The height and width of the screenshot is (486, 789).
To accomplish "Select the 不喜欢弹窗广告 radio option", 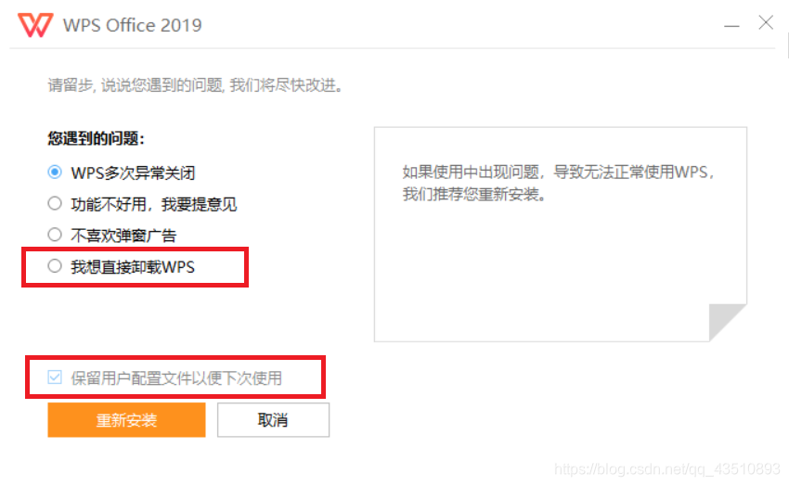I will (55, 236).
